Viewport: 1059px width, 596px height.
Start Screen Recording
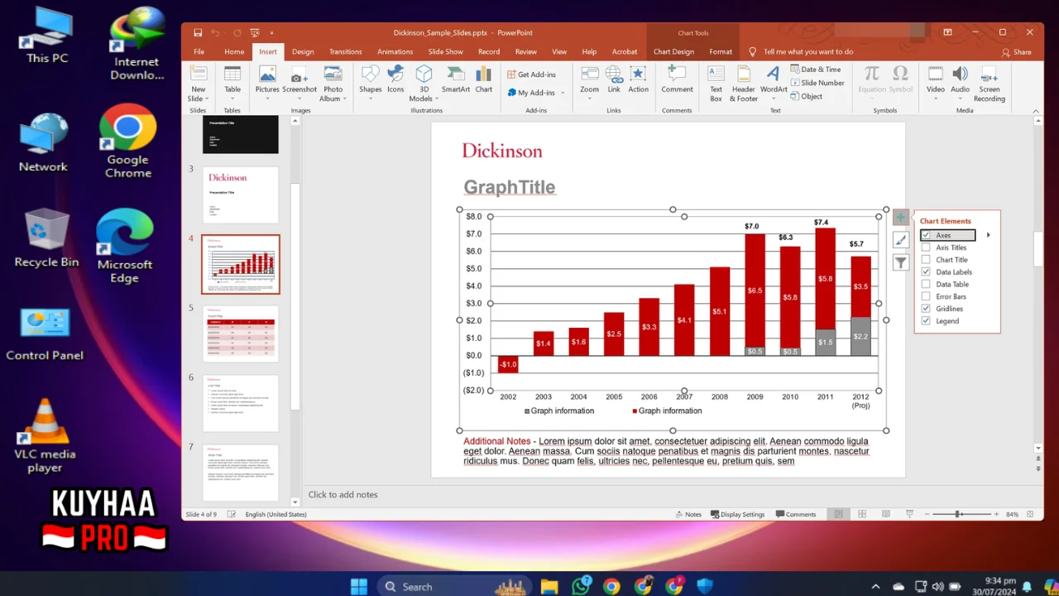click(x=989, y=83)
